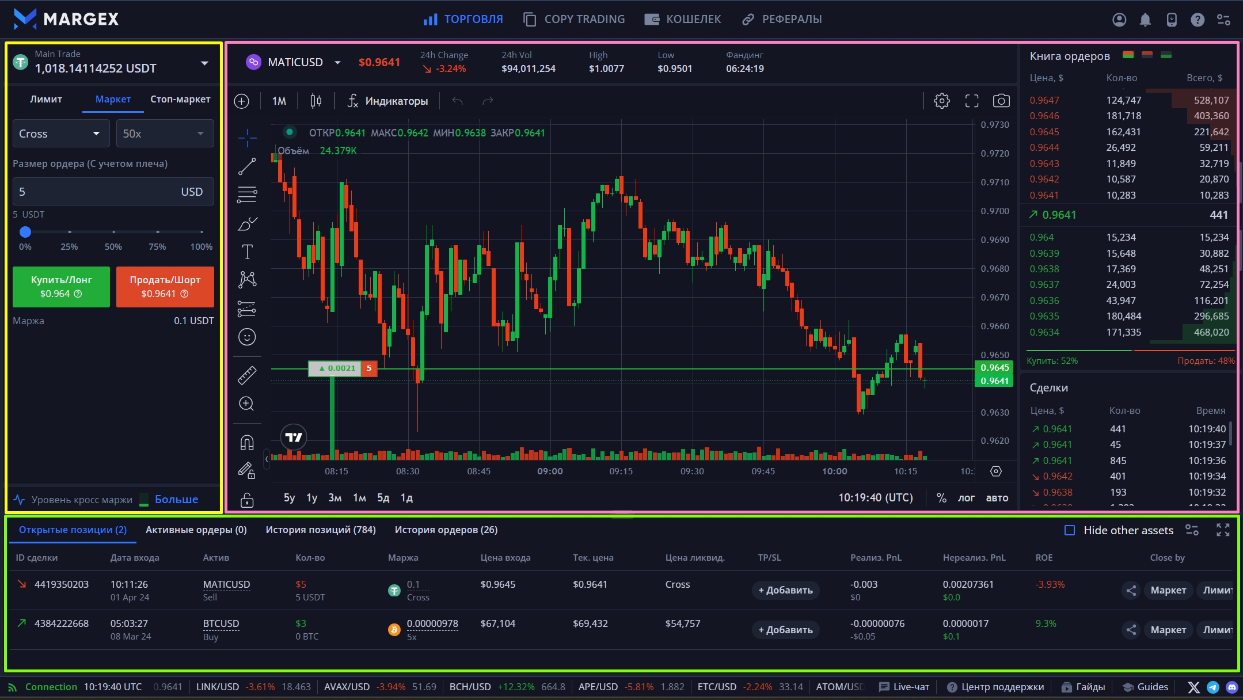Open the ruler measure tool

(247, 375)
